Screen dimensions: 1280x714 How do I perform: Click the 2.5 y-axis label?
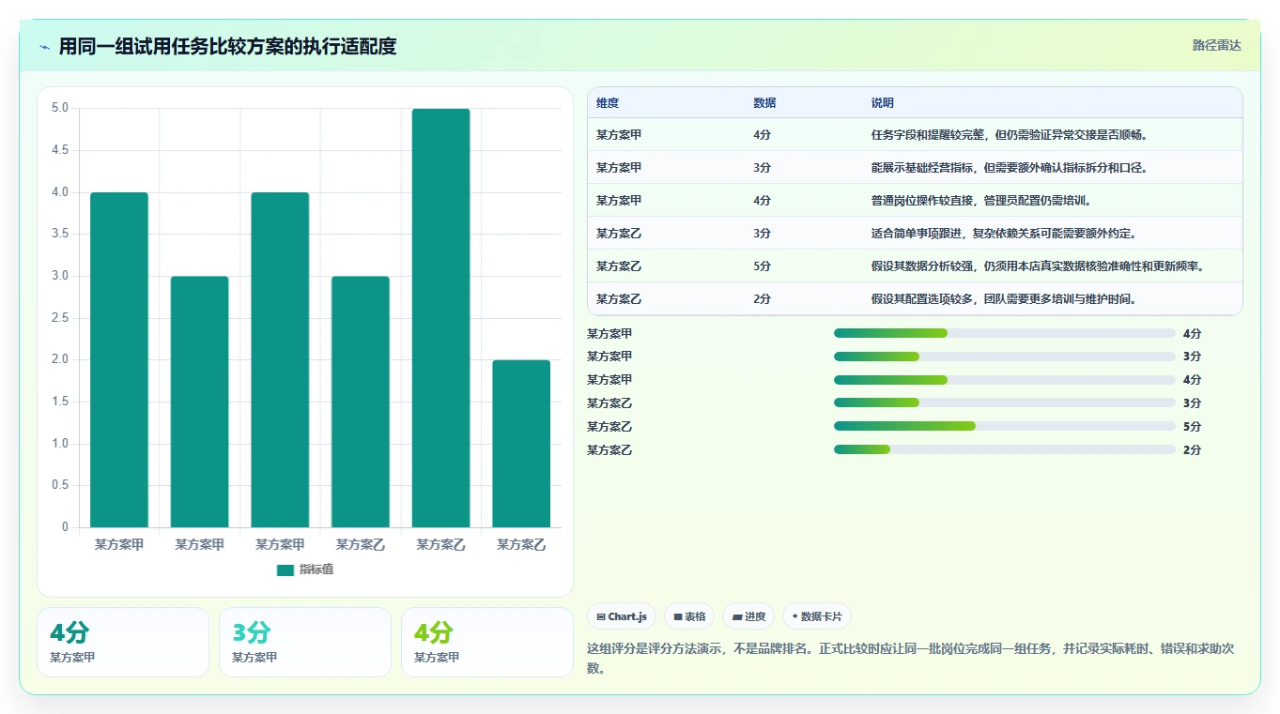[x=60, y=317]
